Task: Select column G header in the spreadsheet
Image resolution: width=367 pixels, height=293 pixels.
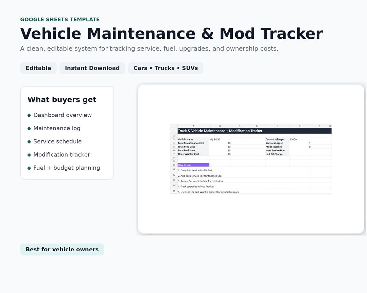Action: point(319,126)
